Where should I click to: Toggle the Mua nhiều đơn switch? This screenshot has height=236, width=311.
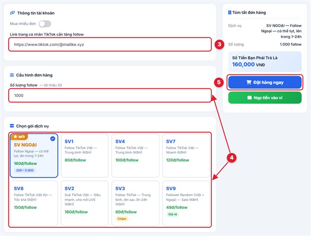[45, 24]
